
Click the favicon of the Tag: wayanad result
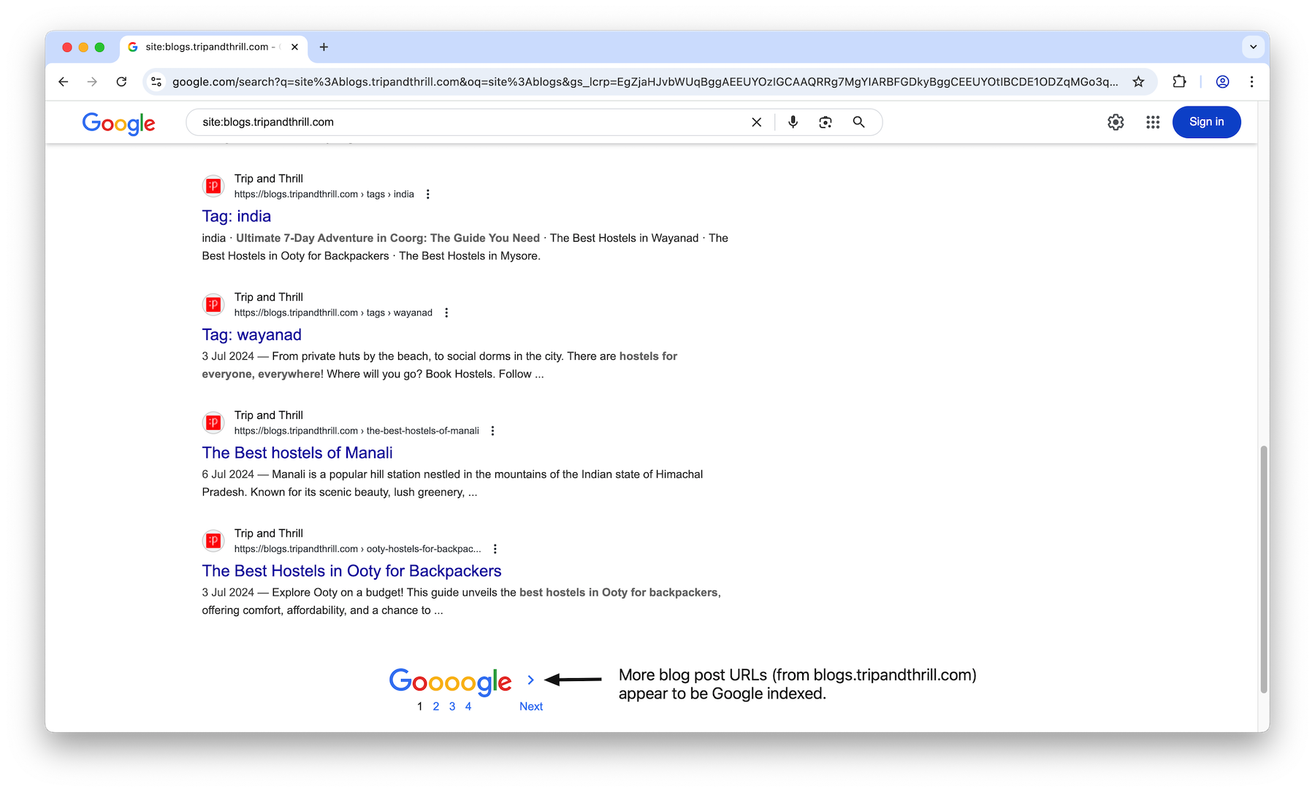(x=213, y=304)
